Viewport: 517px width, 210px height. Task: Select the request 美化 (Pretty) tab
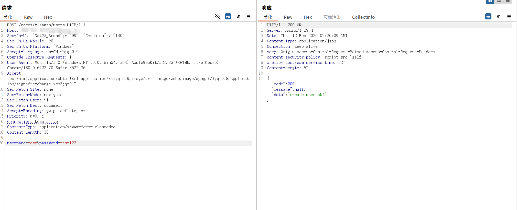[x=8, y=17]
